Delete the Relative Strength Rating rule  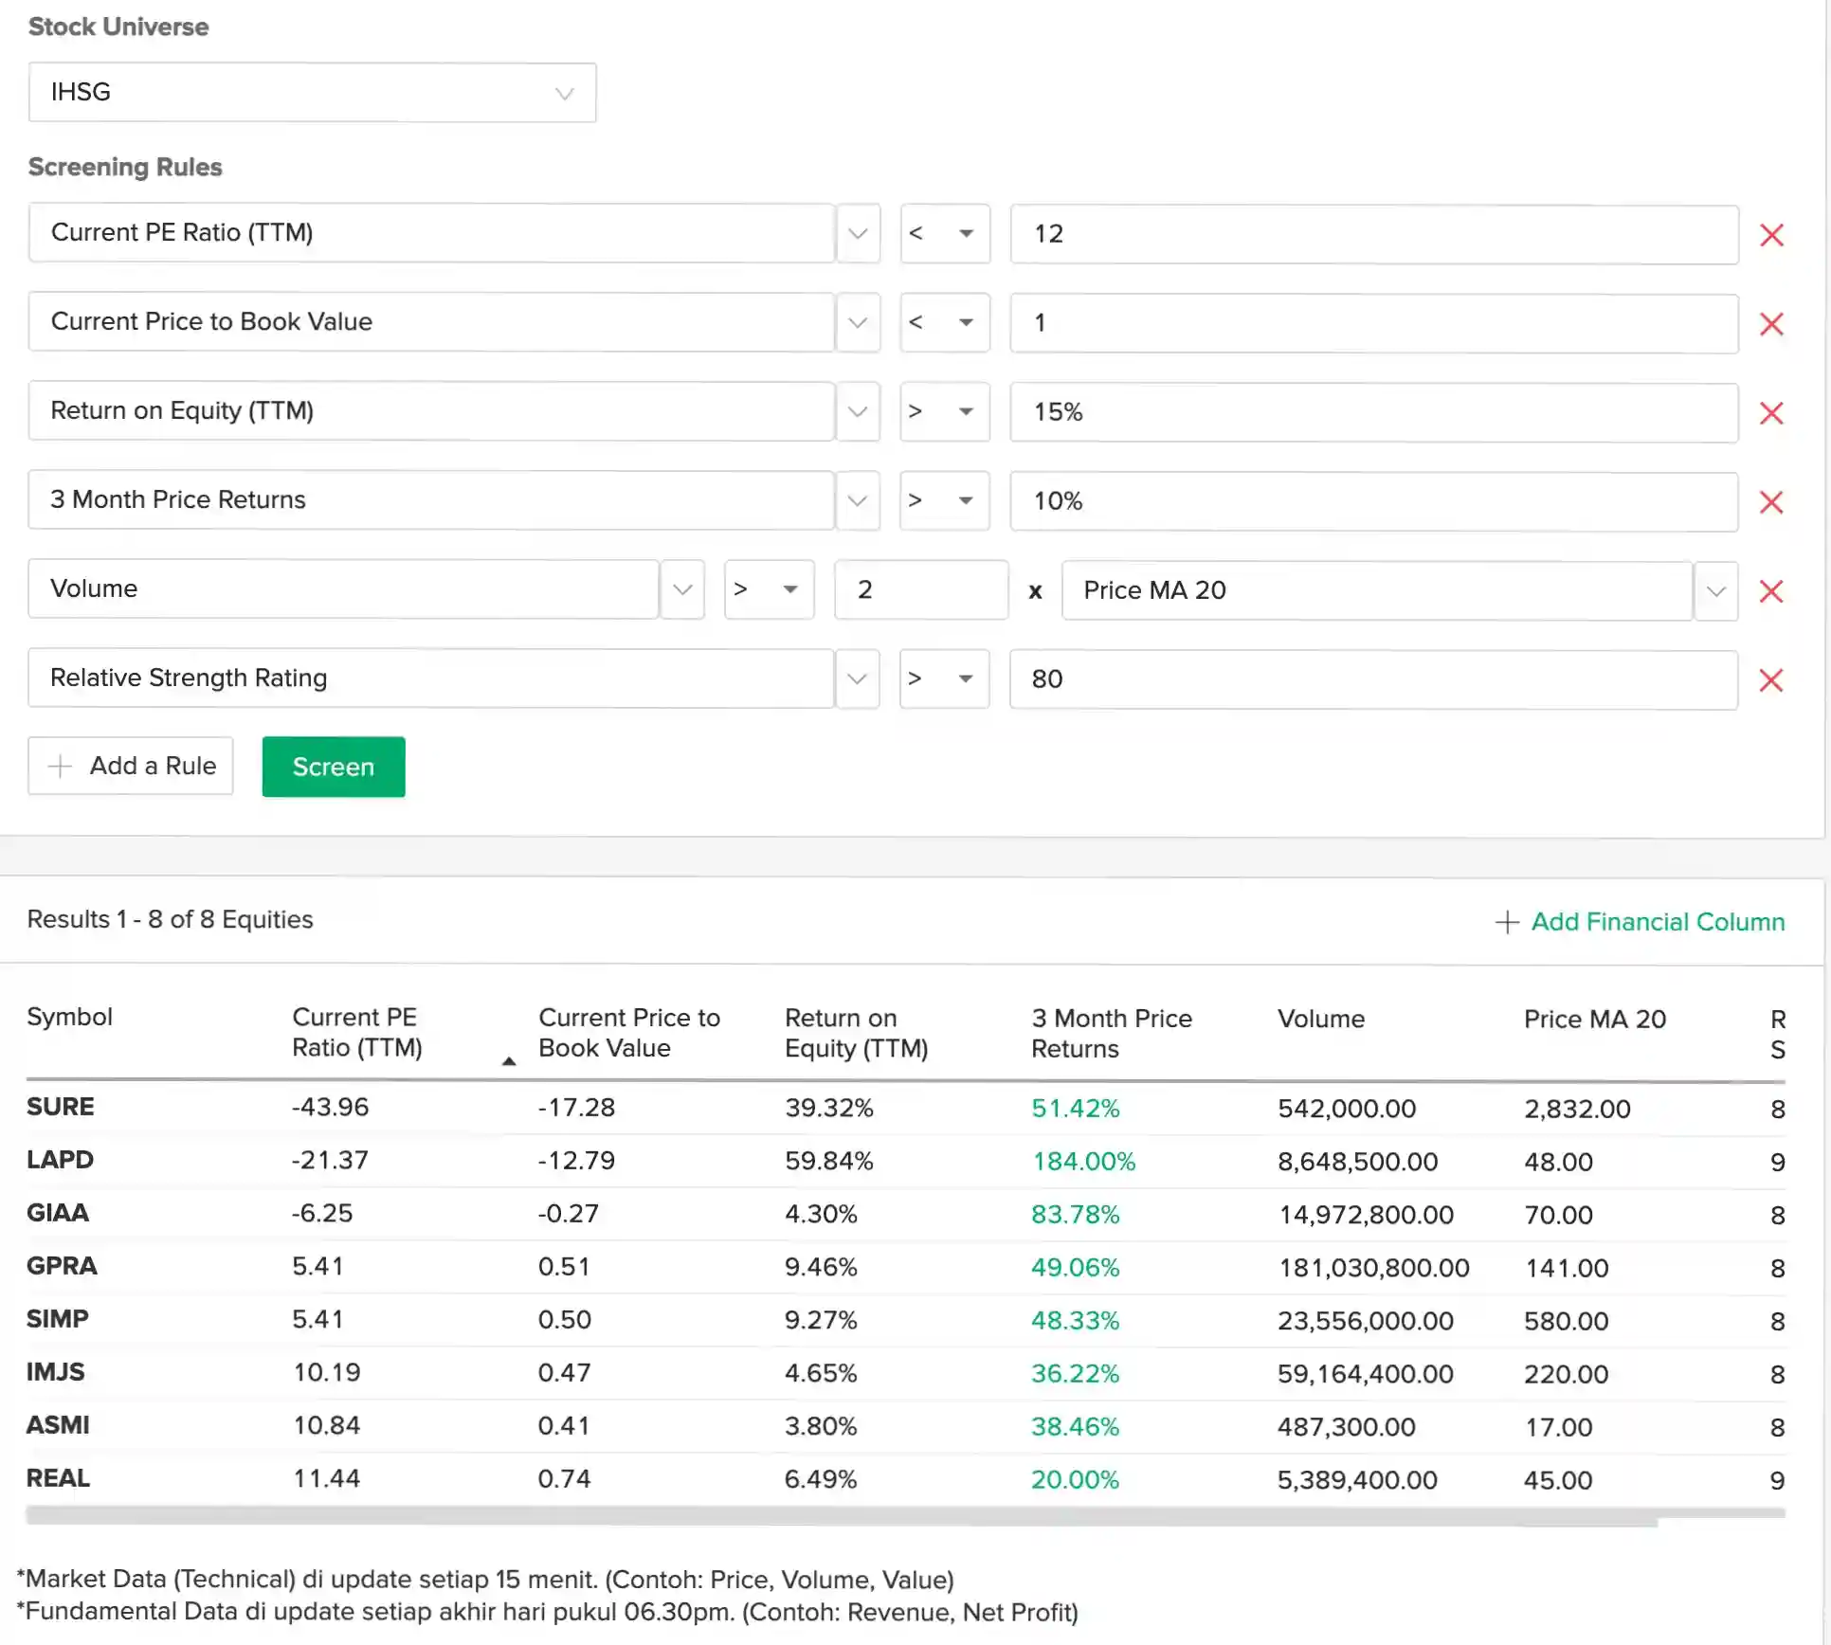pyautogui.click(x=1770, y=680)
